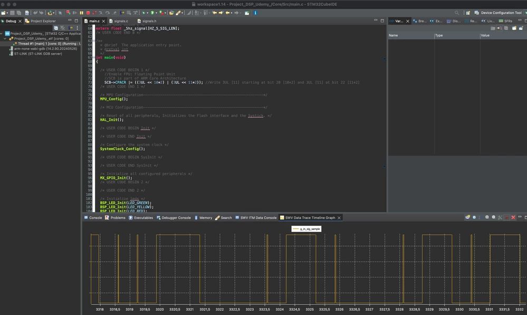
Task: Click the Disconnect debug icon
Action: (x=94, y=13)
